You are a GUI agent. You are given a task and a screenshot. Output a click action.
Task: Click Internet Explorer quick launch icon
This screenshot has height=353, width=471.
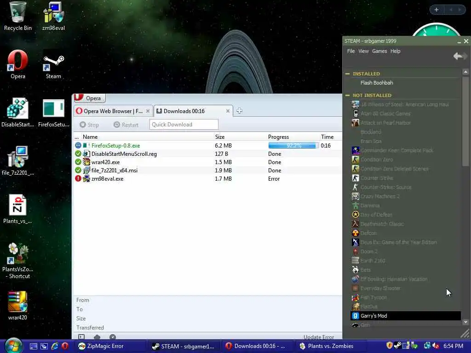coord(54,346)
